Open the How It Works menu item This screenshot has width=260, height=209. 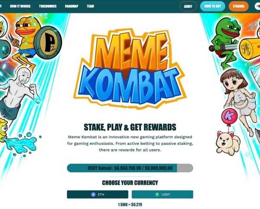click(20, 7)
